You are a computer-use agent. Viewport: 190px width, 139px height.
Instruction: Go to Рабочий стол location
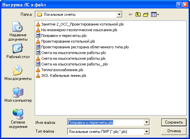click(18, 51)
